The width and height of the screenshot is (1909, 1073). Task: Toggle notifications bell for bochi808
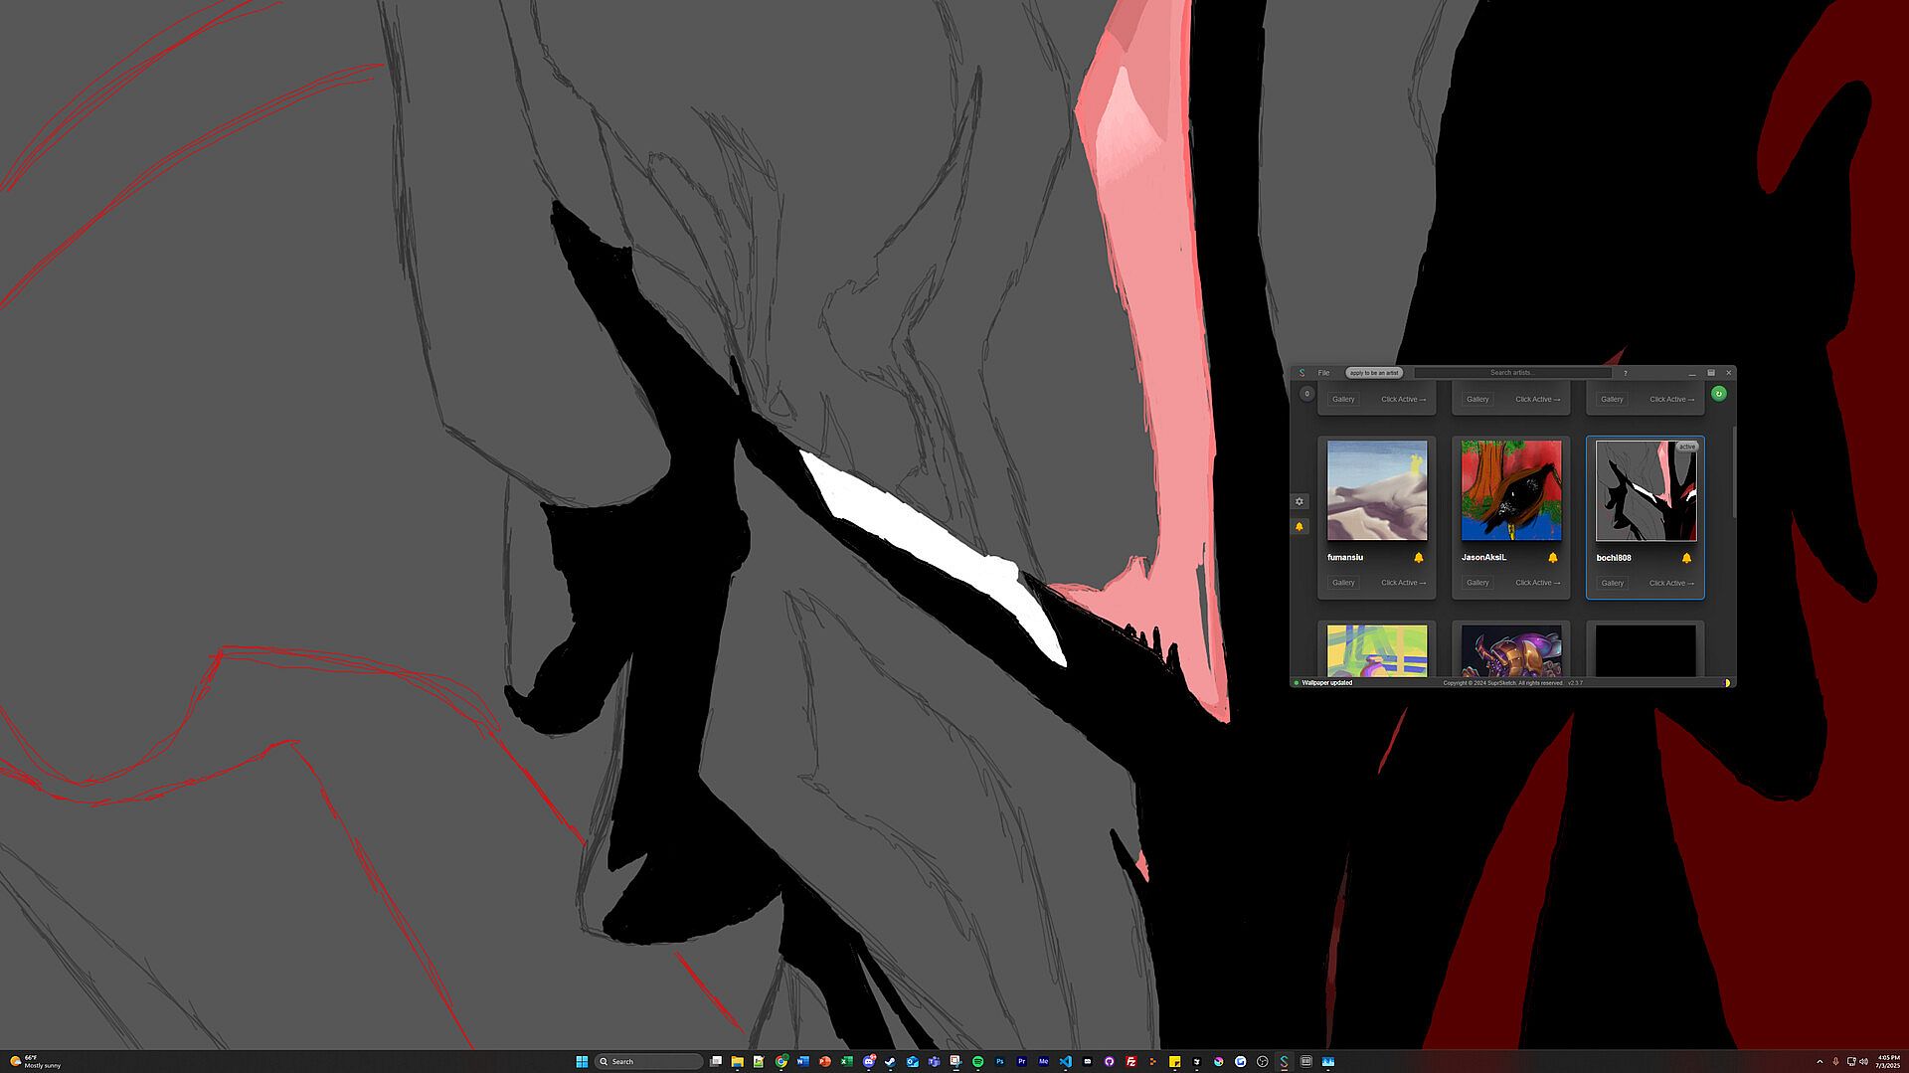(x=1686, y=558)
